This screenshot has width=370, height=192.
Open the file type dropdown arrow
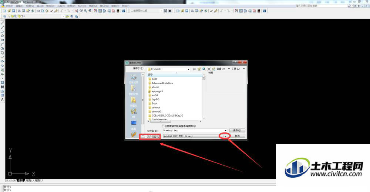(226, 136)
